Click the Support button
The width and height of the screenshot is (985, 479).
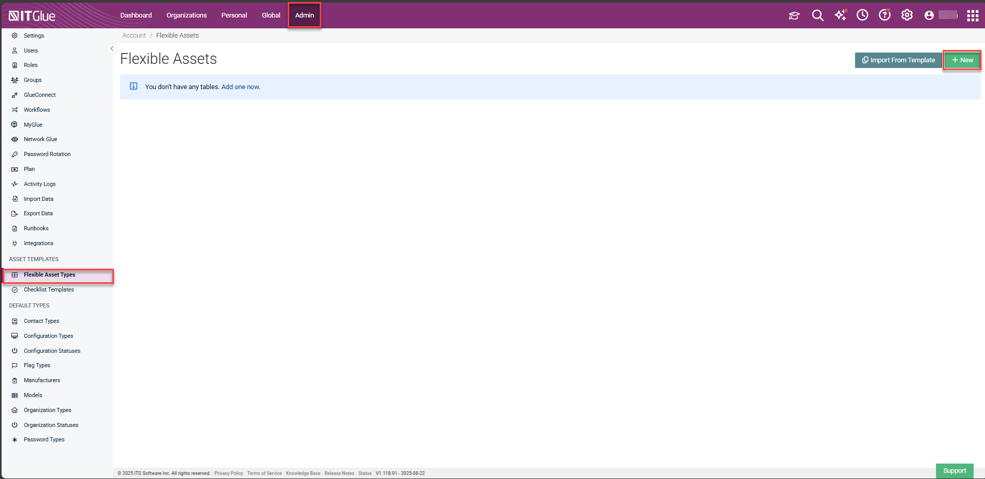pos(955,471)
